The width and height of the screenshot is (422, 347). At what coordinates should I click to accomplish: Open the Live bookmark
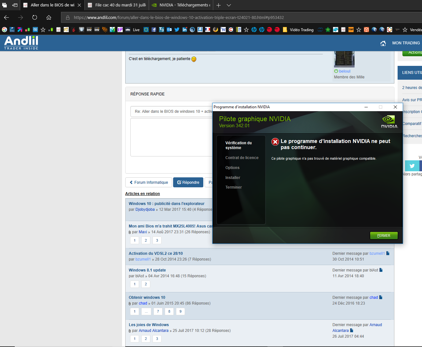click(133, 30)
